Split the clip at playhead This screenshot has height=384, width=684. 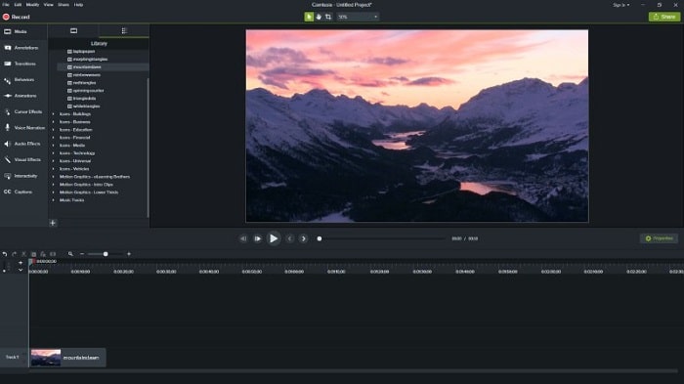[53, 254]
